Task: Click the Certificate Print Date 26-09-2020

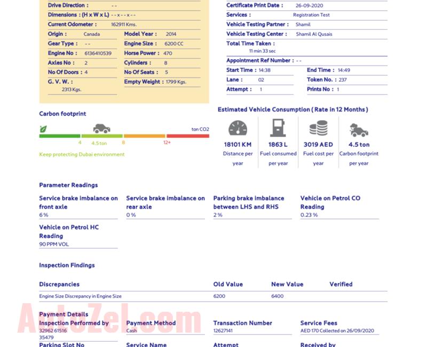Action: pyautogui.click(x=309, y=5)
